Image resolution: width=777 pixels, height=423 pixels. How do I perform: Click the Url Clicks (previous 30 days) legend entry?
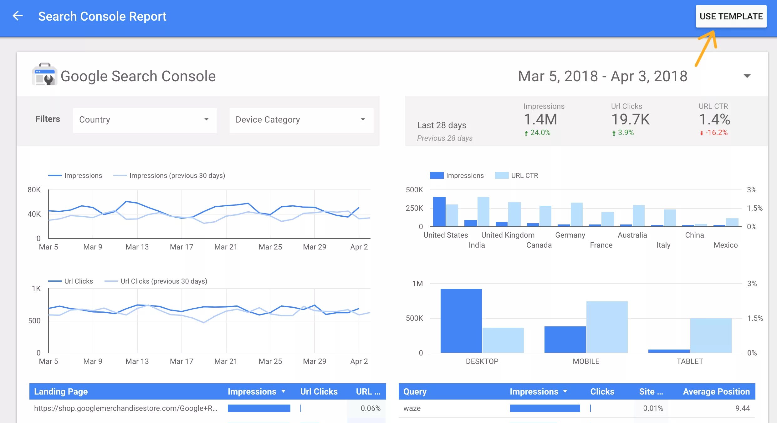[x=163, y=281]
